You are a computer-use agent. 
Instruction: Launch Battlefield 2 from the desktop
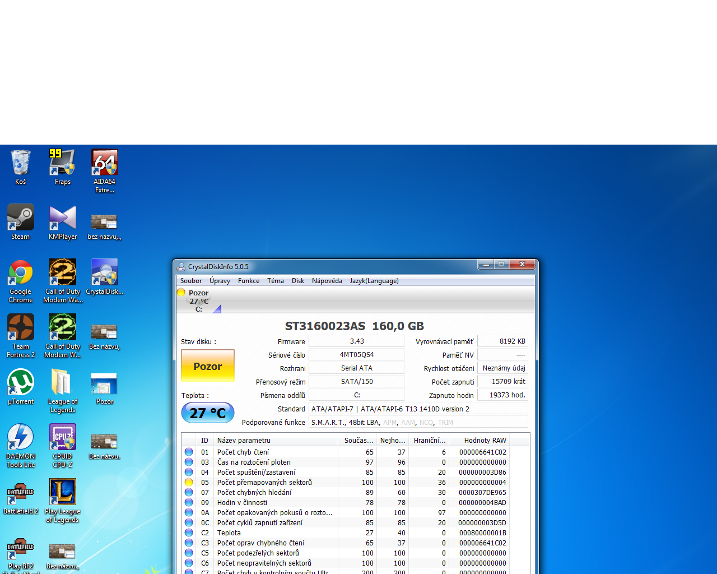21,499
